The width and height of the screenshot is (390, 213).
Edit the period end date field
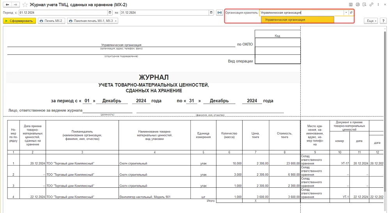click(165, 12)
